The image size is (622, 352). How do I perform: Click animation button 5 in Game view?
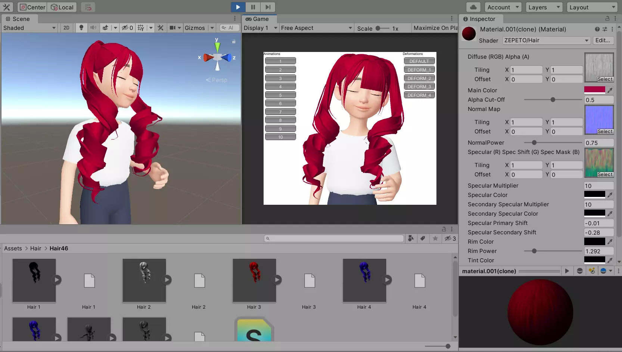280,95
